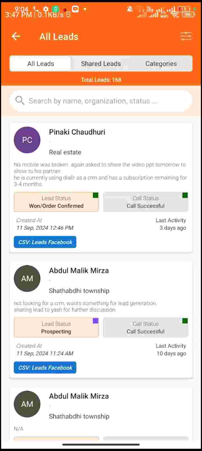Tap the search magnifier icon
This screenshot has height=451, width=202.
20,100
